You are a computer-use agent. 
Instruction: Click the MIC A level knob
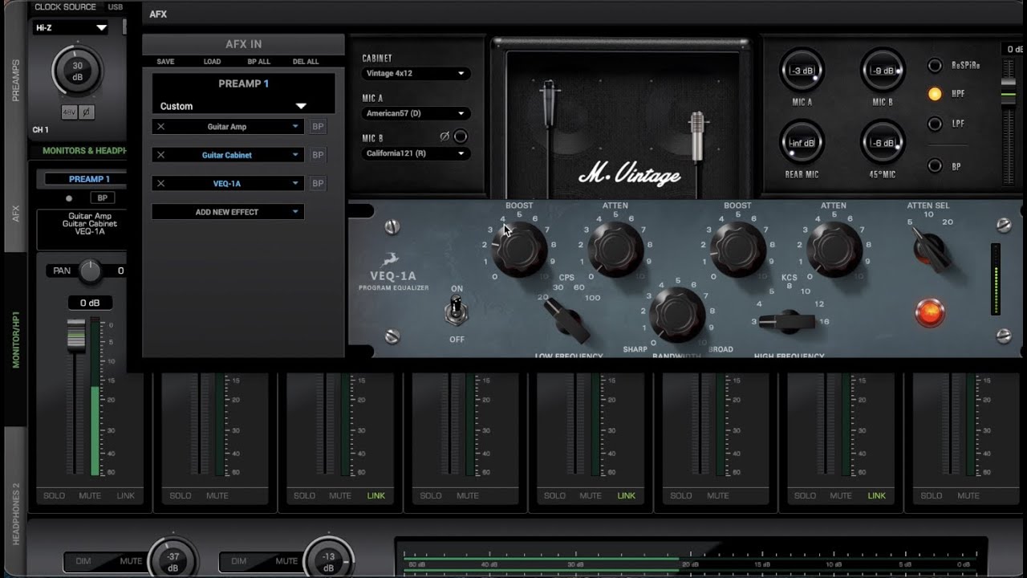tap(802, 71)
